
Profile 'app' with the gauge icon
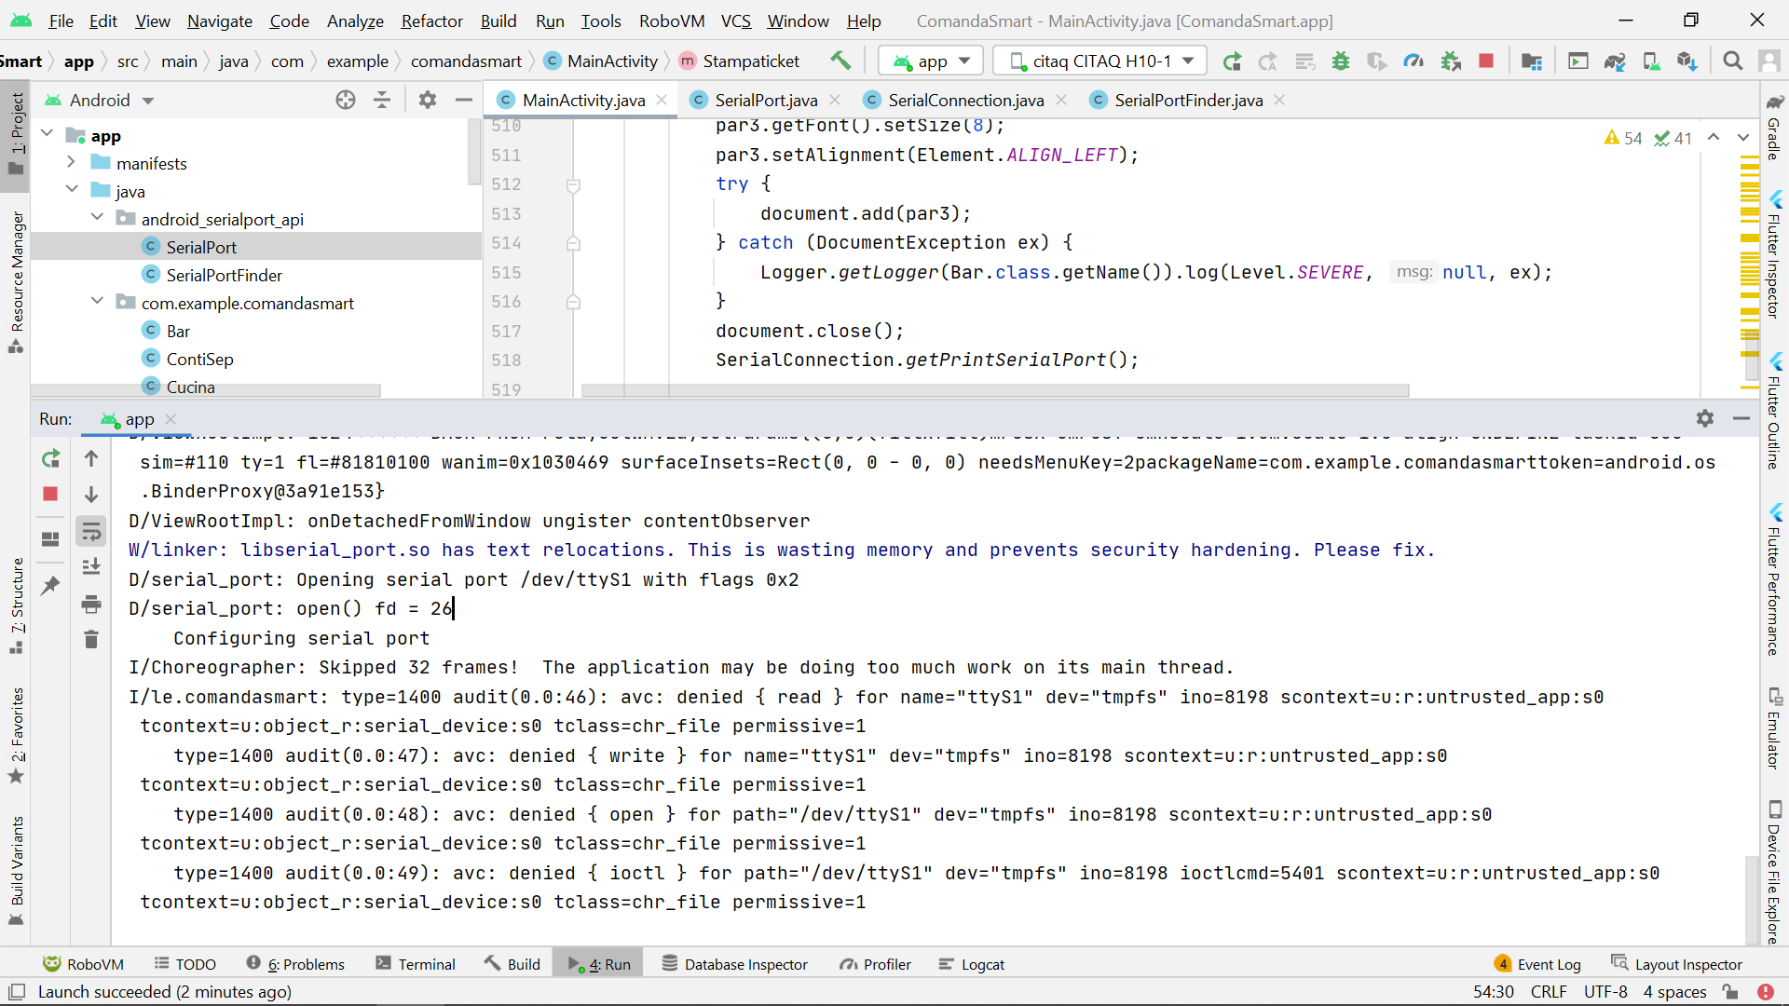pos(1413,61)
